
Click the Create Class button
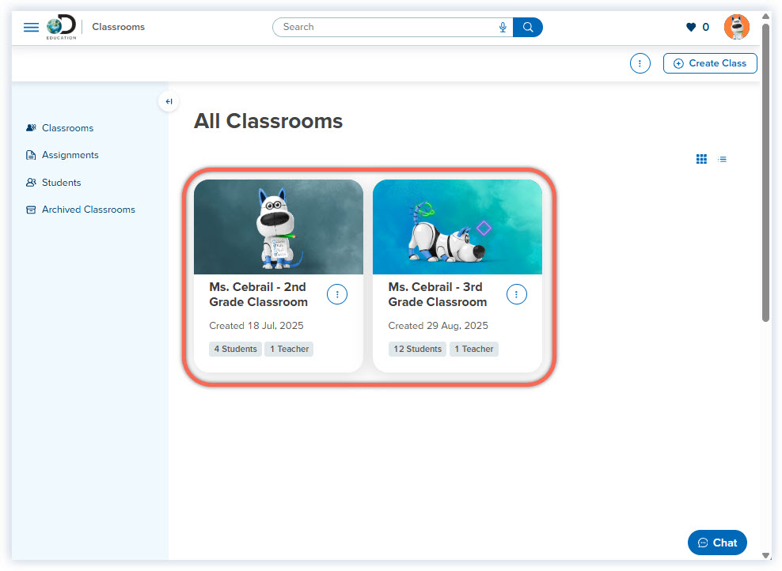point(710,63)
